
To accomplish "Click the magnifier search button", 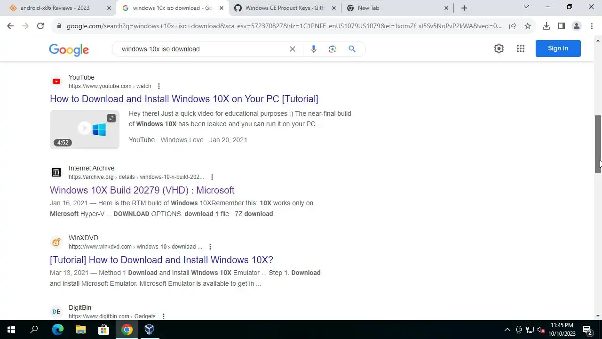I will click(352, 49).
